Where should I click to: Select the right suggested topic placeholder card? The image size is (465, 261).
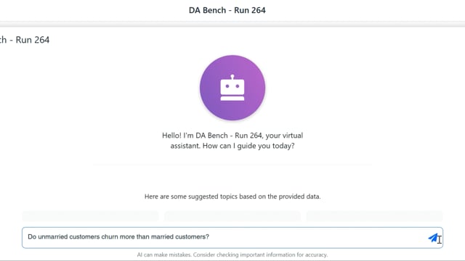tap(374, 216)
